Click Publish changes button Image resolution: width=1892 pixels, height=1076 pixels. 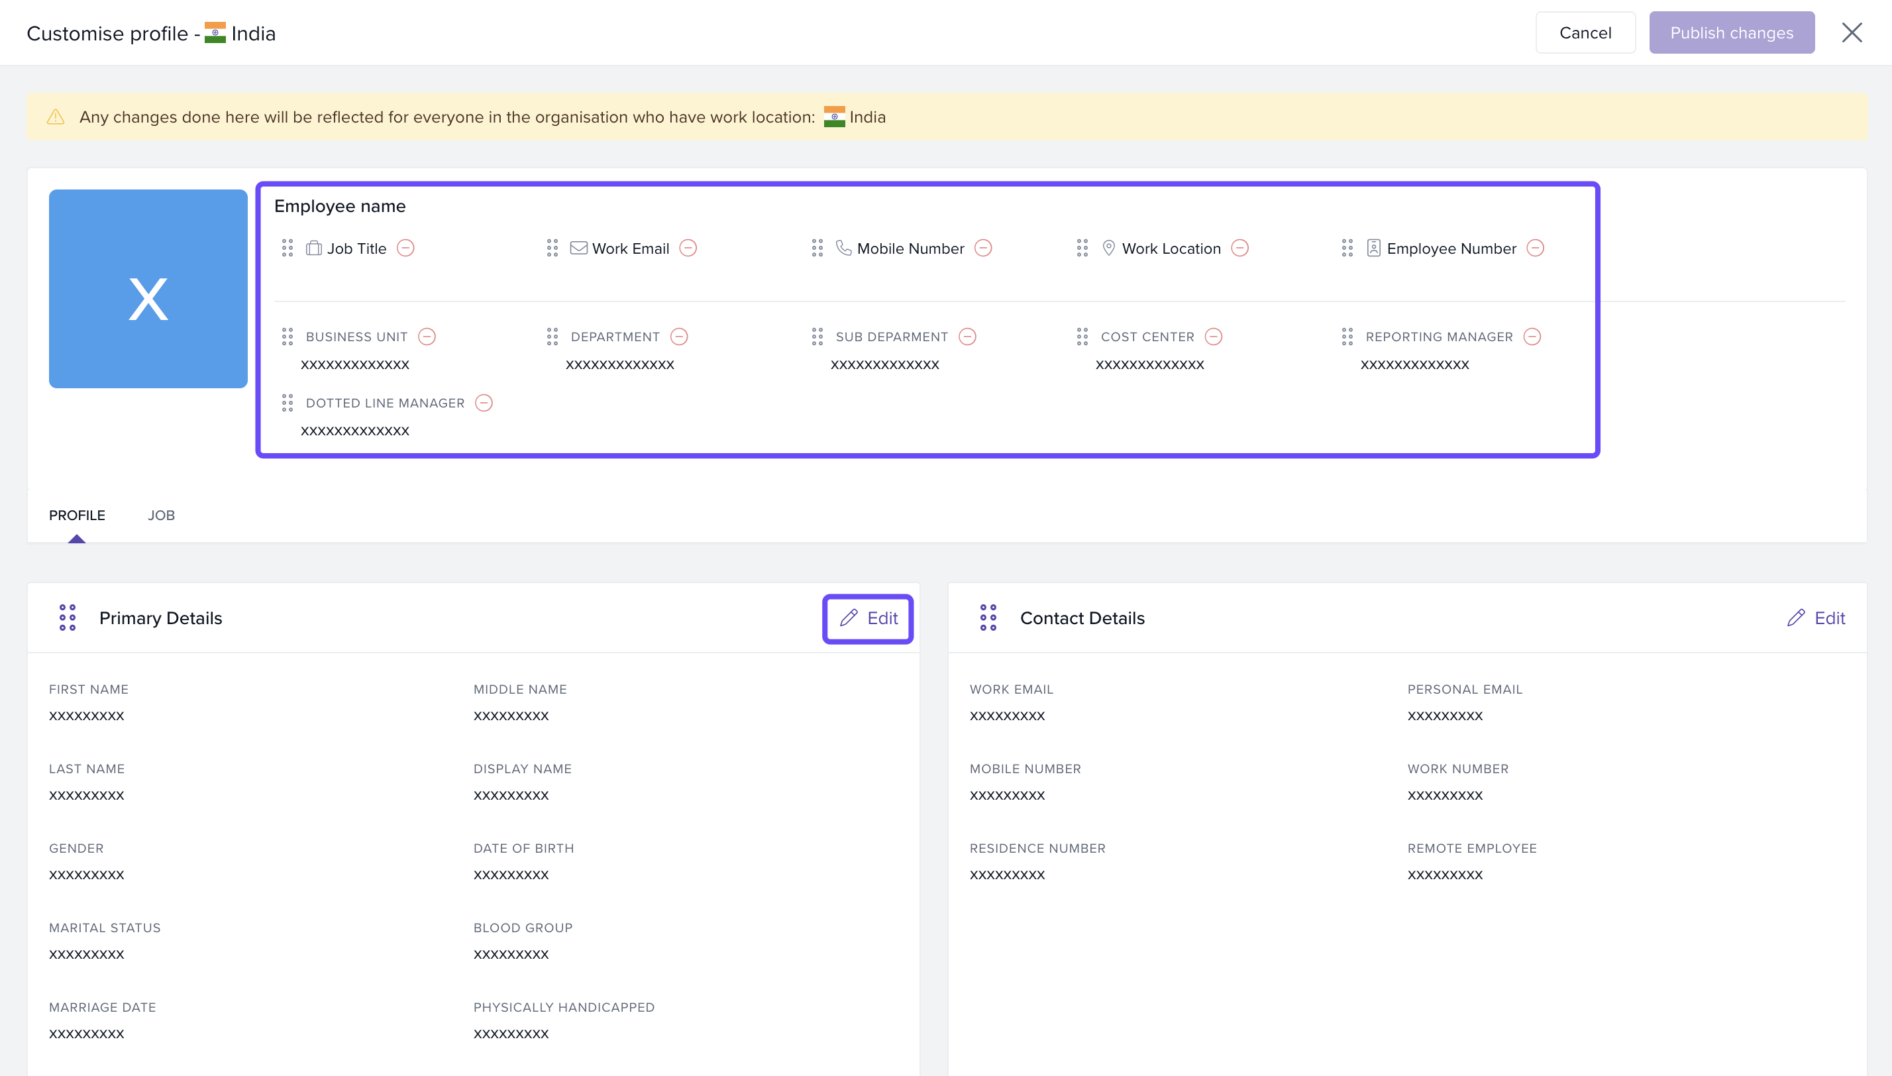pyautogui.click(x=1731, y=32)
